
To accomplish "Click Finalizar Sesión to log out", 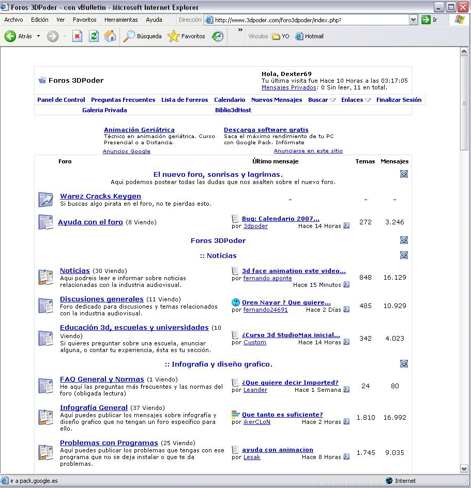I will coord(399,100).
